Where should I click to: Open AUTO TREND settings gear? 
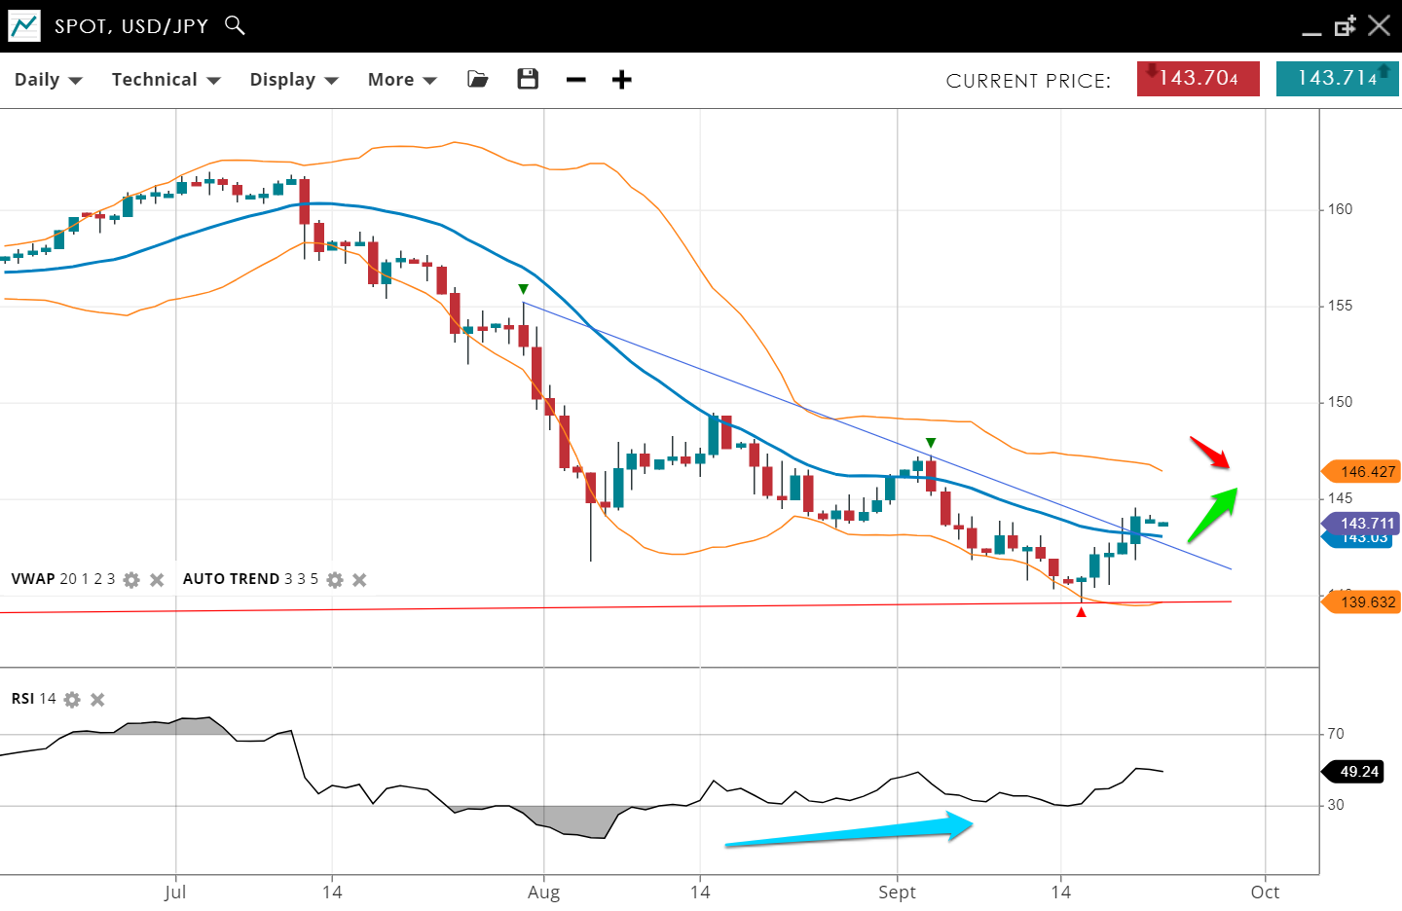coord(335,580)
